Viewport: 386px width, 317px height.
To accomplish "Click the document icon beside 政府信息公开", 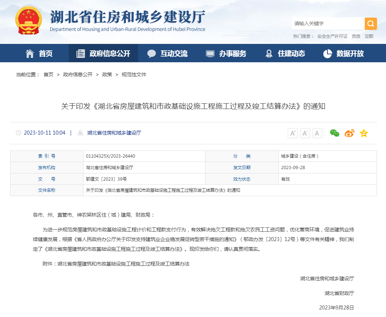I will pyautogui.click(x=81, y=54).
